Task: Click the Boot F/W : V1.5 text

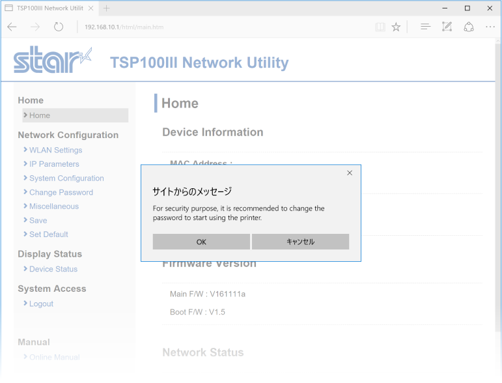Action: tap(197, 312)
